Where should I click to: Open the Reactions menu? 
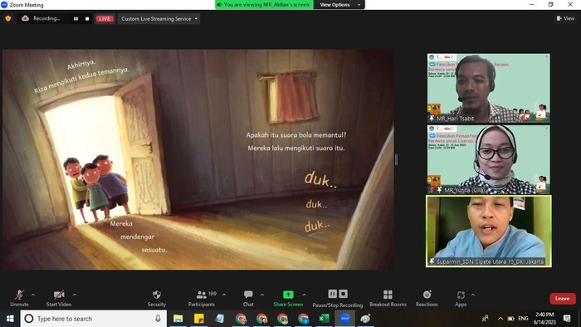427,298
